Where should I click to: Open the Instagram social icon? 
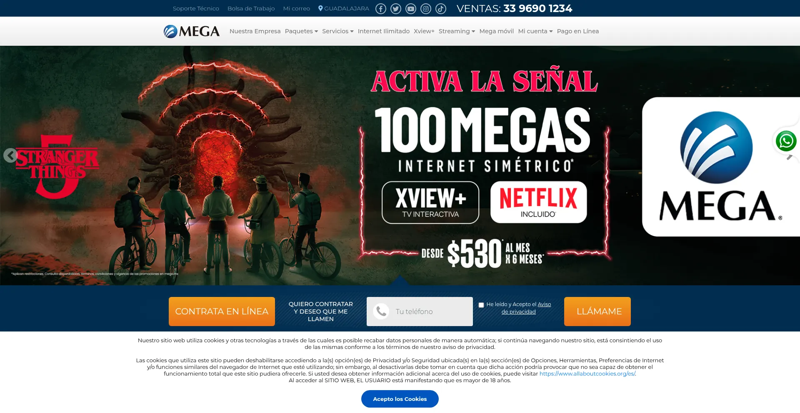click(x=426, y=9)
